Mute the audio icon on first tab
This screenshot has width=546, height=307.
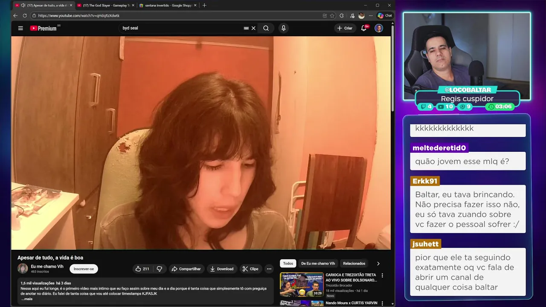pos(23,5)
